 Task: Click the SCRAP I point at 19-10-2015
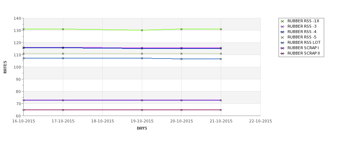click(x=142, y=100)
